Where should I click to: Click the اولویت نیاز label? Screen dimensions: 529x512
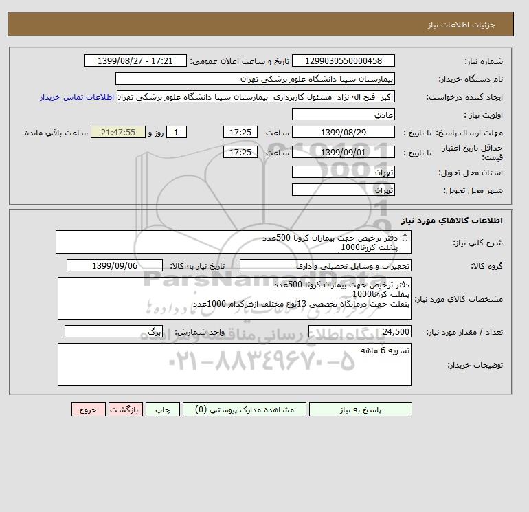(x=484, y=115)
